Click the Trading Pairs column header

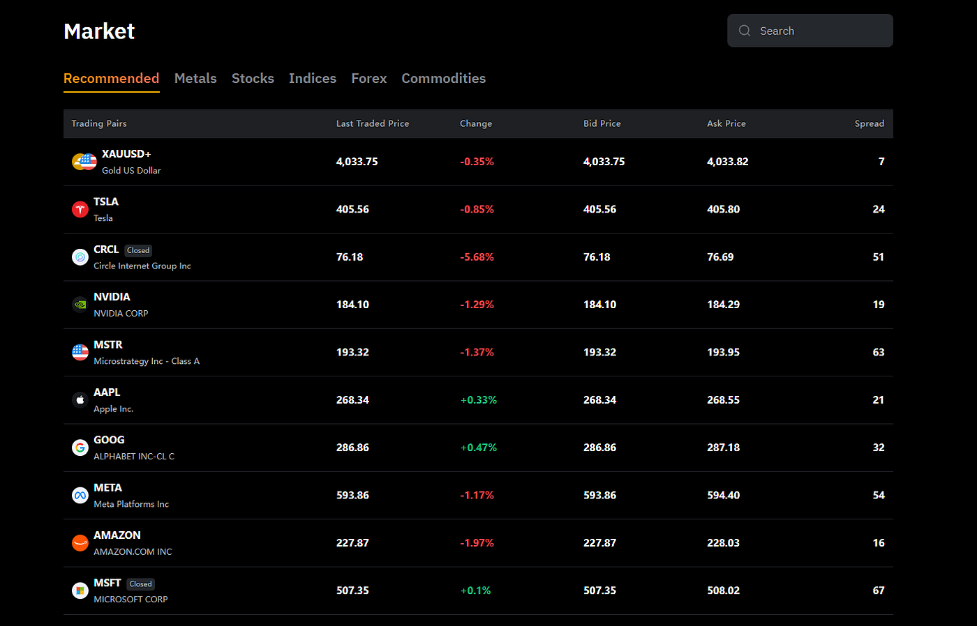tap(99, 123)
